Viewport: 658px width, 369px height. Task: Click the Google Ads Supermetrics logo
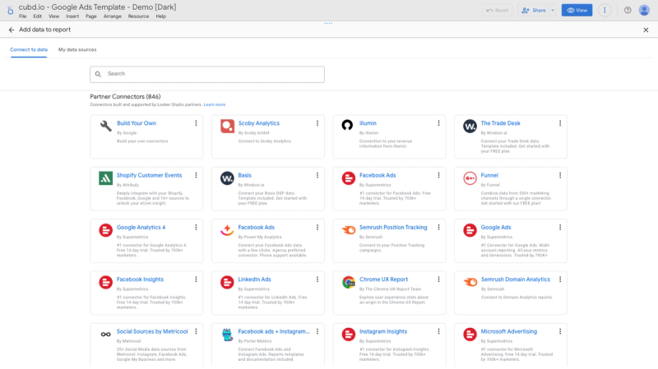[470, 230]
